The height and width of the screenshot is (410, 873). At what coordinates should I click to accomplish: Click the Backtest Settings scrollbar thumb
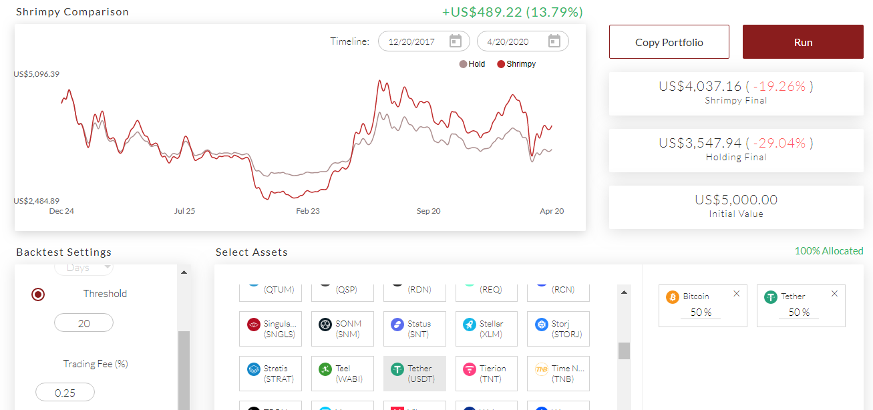coord(184,370)
